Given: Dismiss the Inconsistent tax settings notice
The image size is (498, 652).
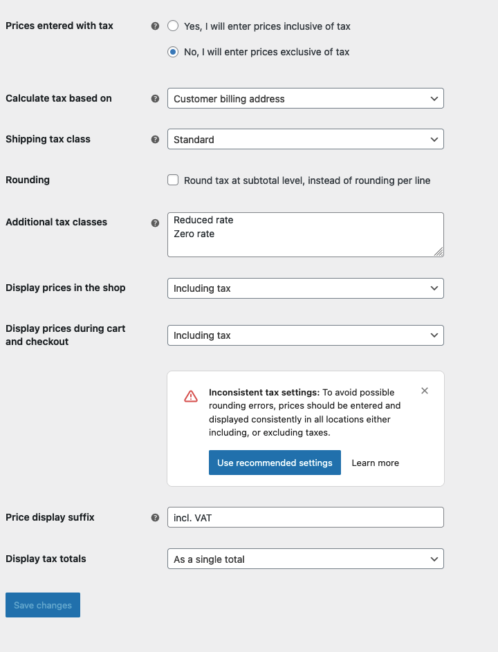Looking at the screenshot, I should [425, 391].
